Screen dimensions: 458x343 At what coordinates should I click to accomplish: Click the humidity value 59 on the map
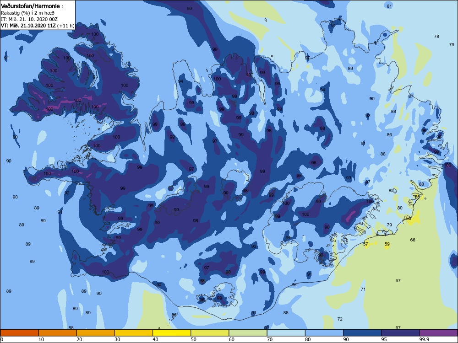(387, 244)
